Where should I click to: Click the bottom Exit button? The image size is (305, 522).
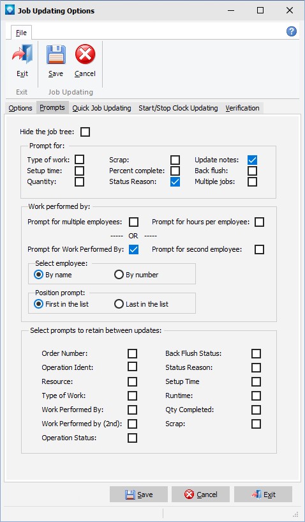[263, 495]
